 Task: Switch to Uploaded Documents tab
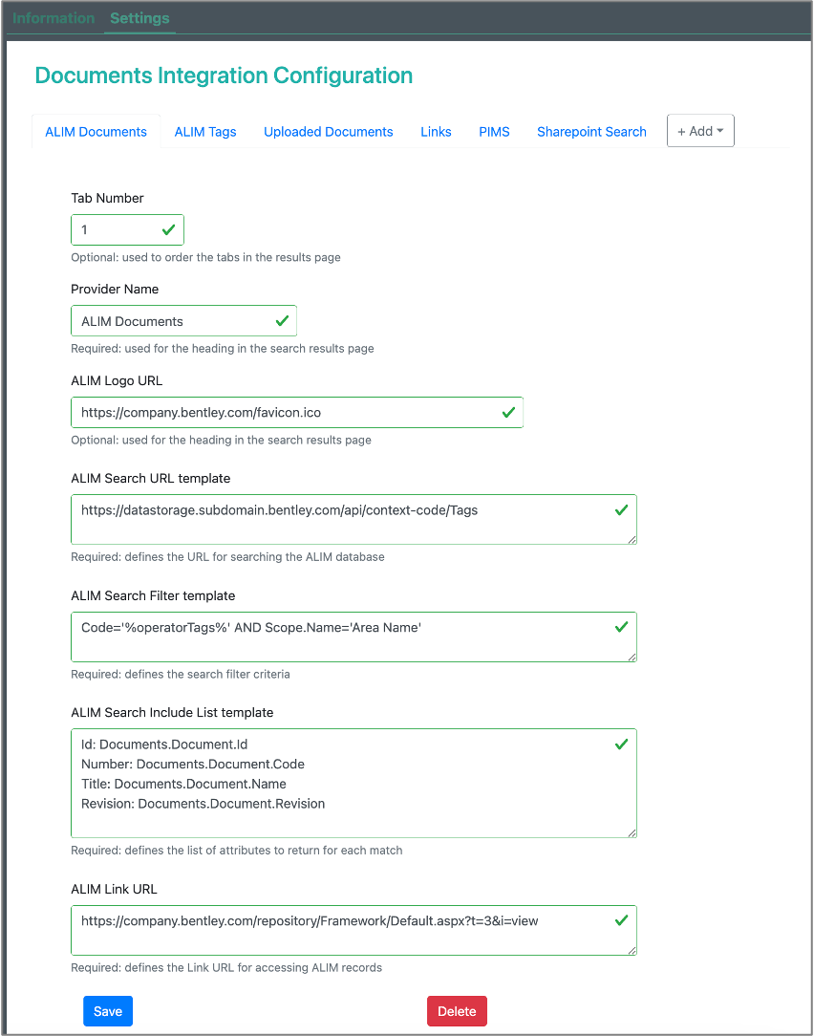tap(329, 132)
